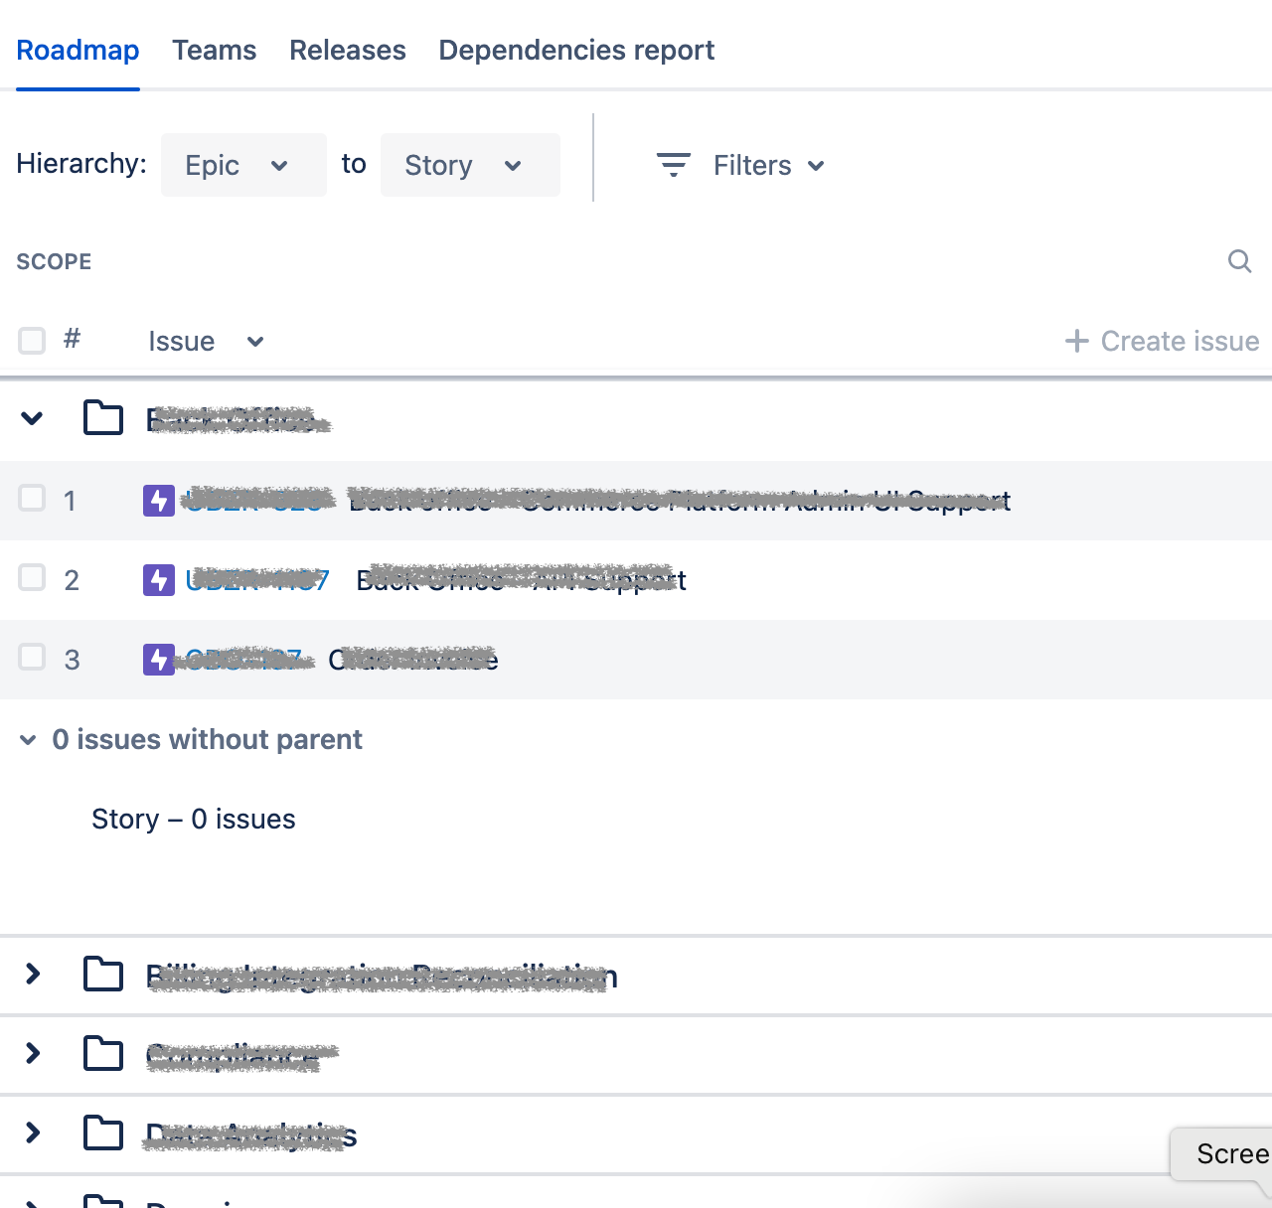The width and height of the screenshot is (1272, 1208).
Task: Collapse the first expanded epic group
Action: (x=31, y=418)
